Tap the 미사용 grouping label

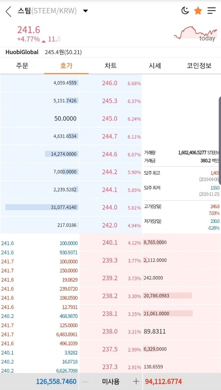pyautogui.click(x=111, y=382)
